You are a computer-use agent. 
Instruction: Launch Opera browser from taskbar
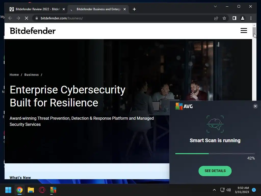42,190
